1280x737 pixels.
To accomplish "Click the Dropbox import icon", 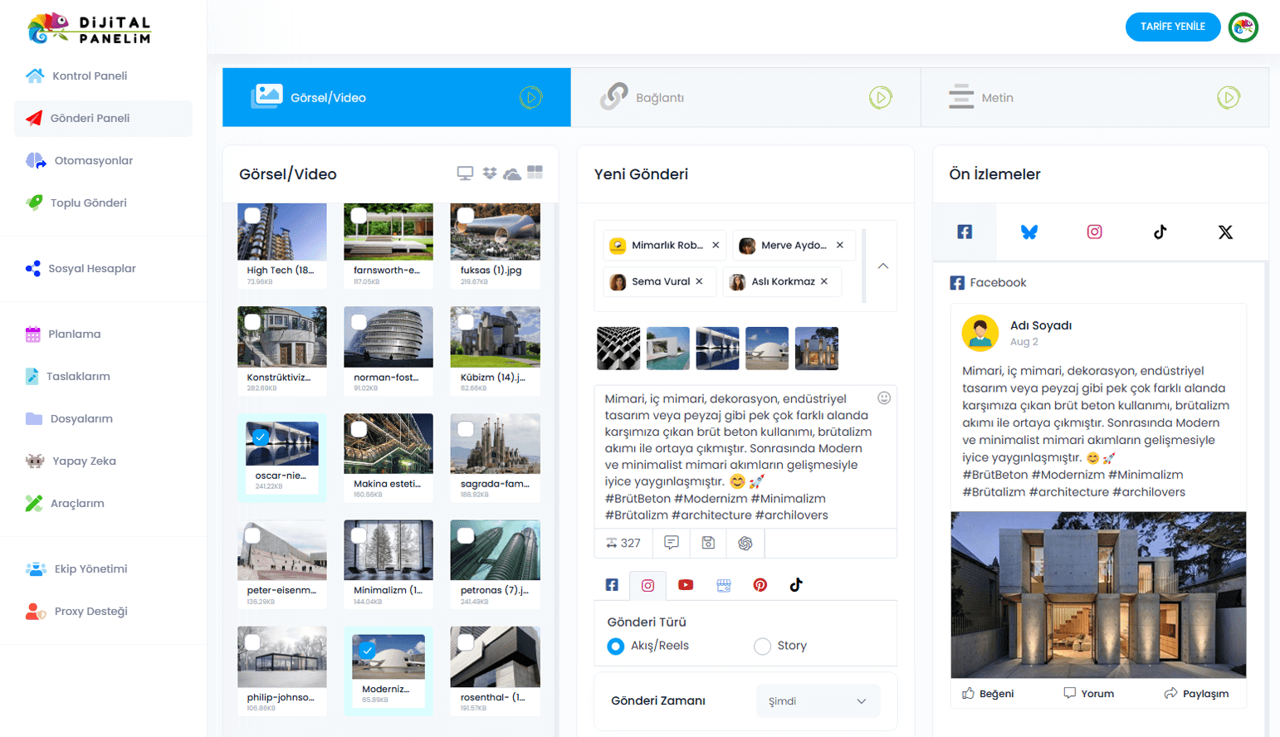I will [x=490, y=173].
